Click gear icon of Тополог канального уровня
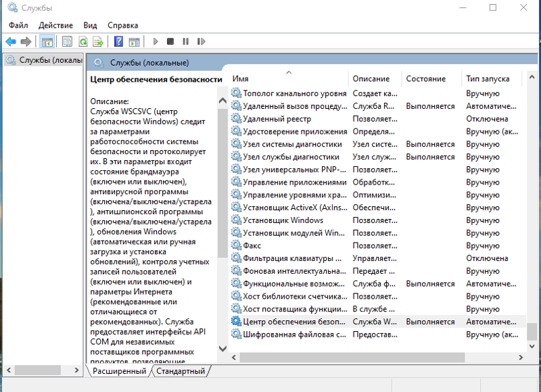Image resolution: width=541 pixels, height=392 pixels. [x=236, y=93]
